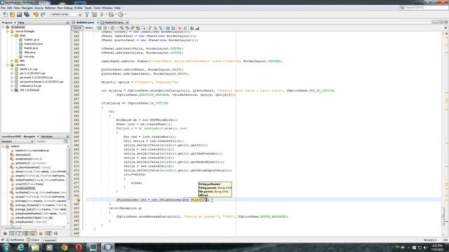Click the Find Selection magnifier icon in editor toolbar
This screenshot has height=252, width=449.
click(x=121, y=28)
